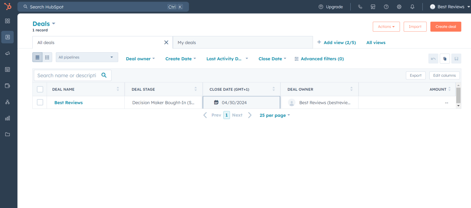
Task: Click the clone view copy icon
Action: pos(445,58)
